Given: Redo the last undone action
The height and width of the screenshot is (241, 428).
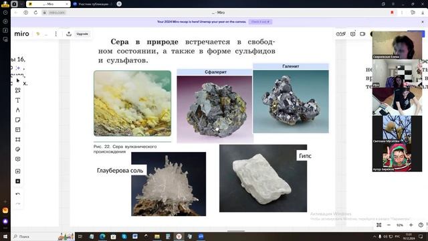Looking at the screenshot, I should pos(18,204).
